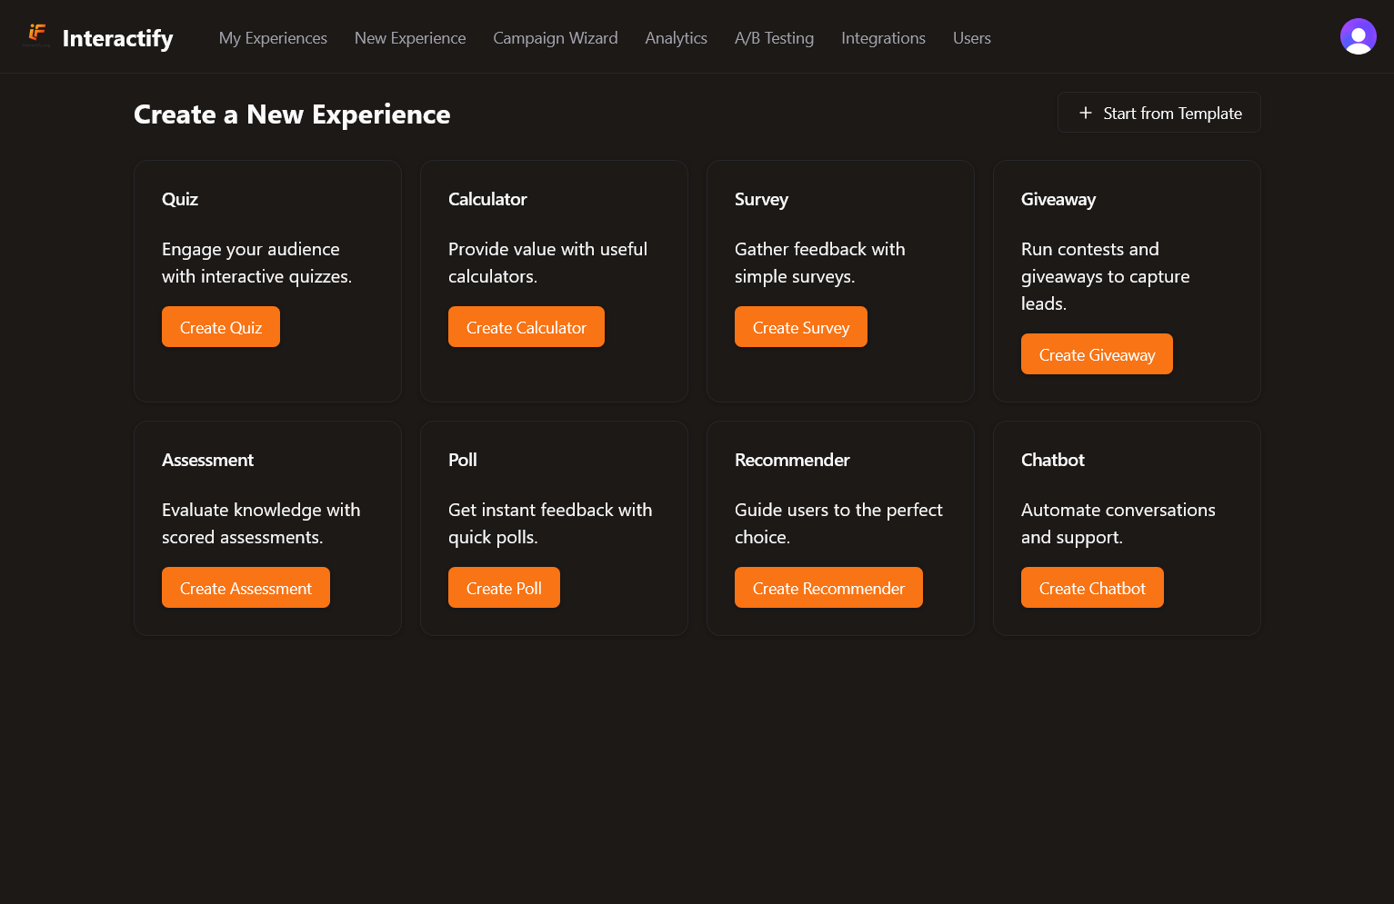Image resolution: width=1394 pixels, height=904 pixels.
Task: Create a Survey
Action: click(x=800, y=326)
